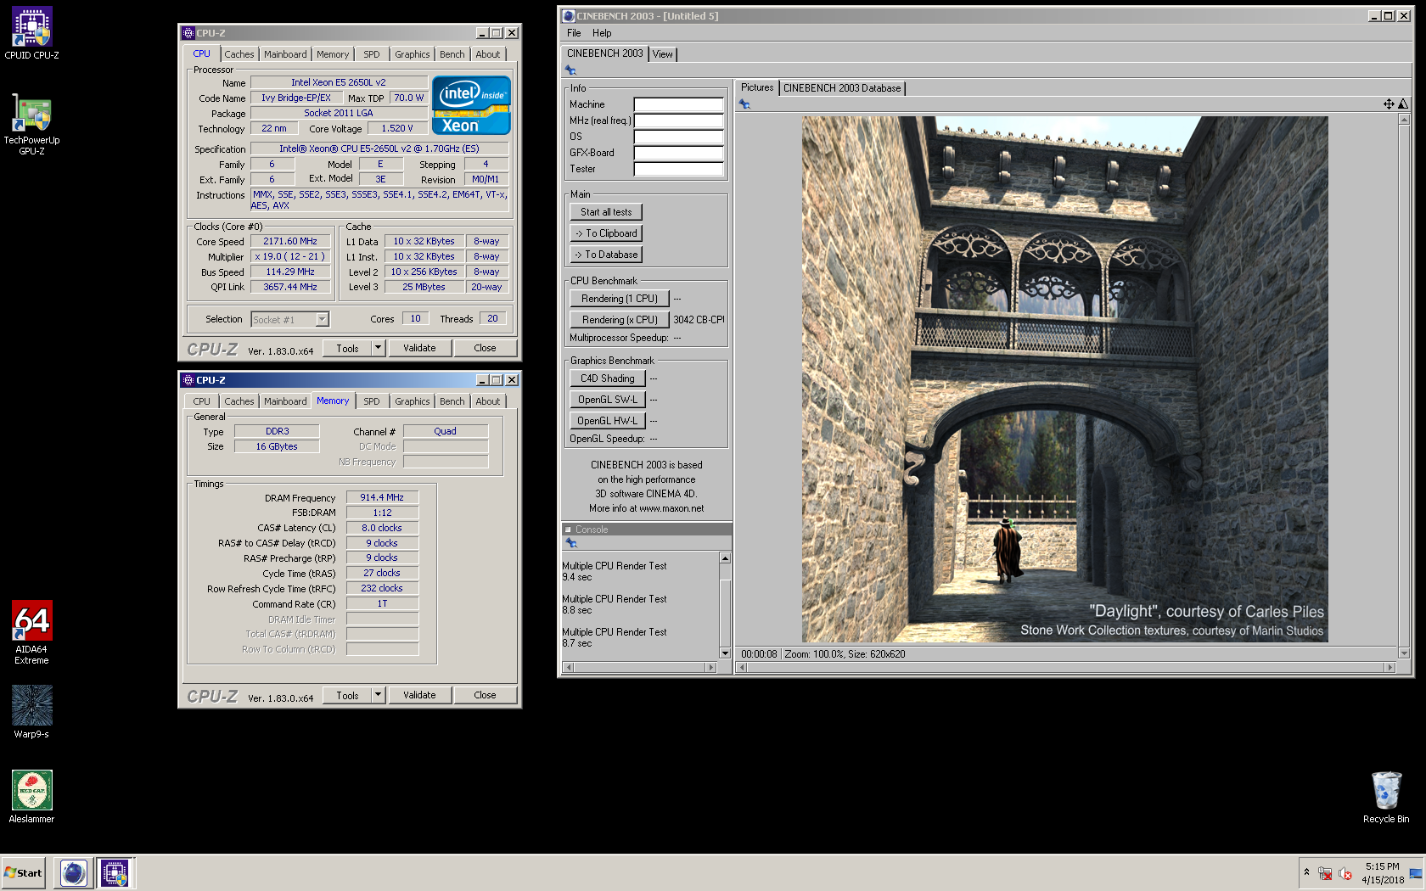Select the Warp9-s desktop icon
Image resolution: width=1426 pixels, height=891 pixels.
[31, 712]
